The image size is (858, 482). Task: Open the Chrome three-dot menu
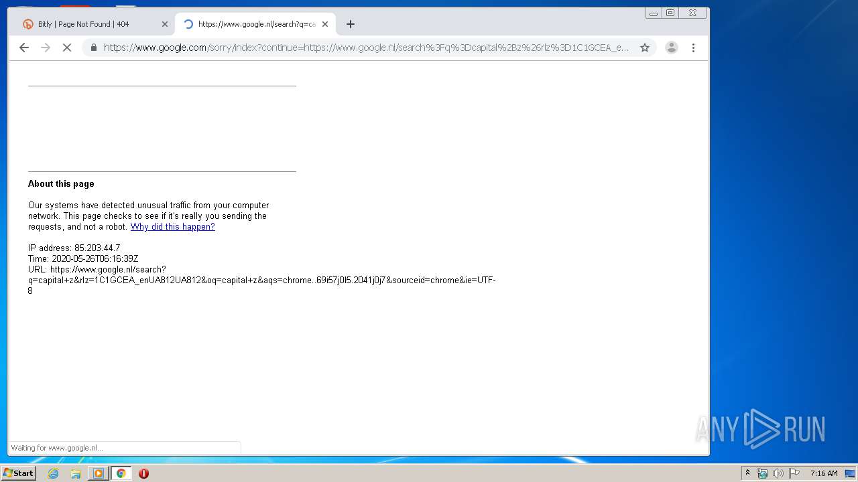[693, 48]
